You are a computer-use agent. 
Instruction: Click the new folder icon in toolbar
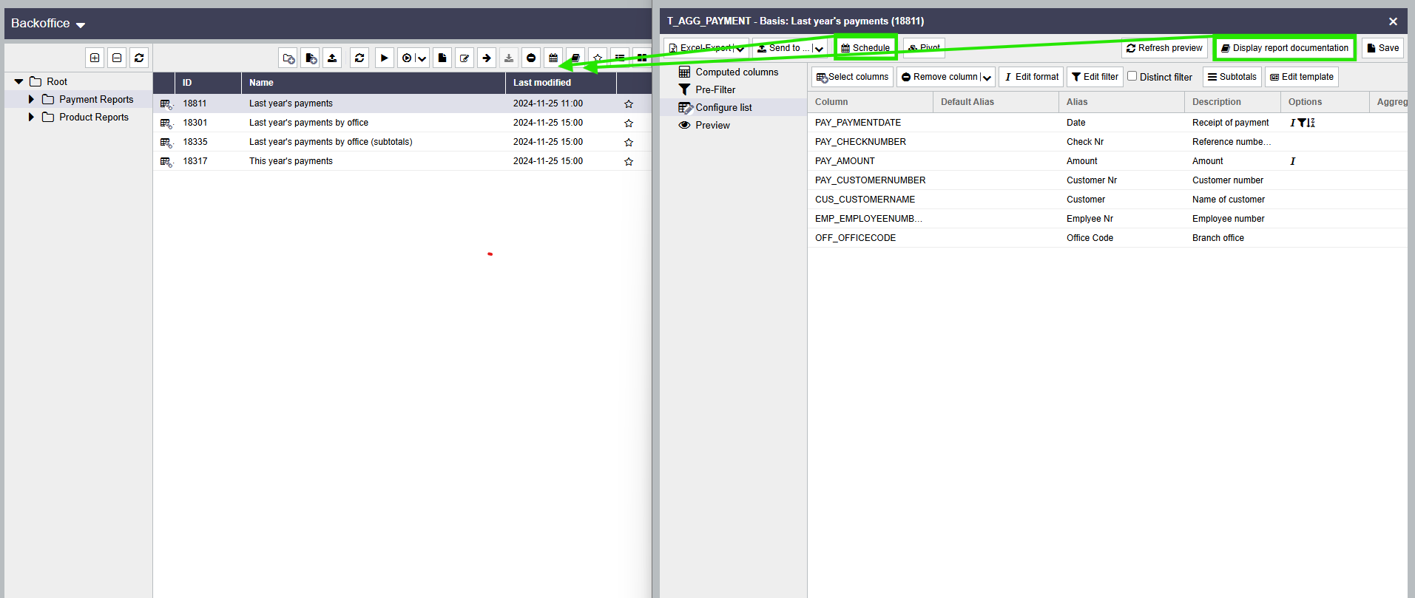pos(288,58)
